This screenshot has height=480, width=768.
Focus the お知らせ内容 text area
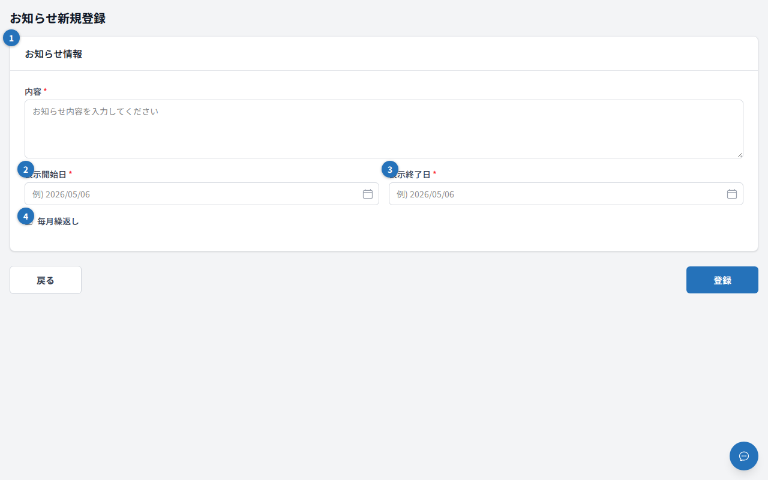click(384, 129)
